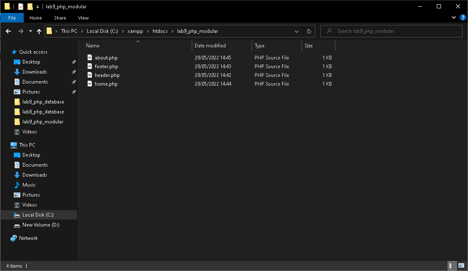Open the Home ribbon tab
The width and height of the screenshot is (468, 271).
point(35,18)
